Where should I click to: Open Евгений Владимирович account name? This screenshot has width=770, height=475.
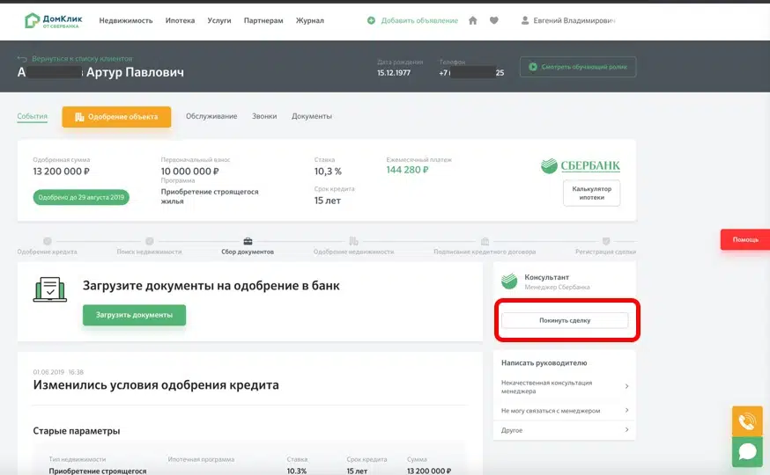574,20
